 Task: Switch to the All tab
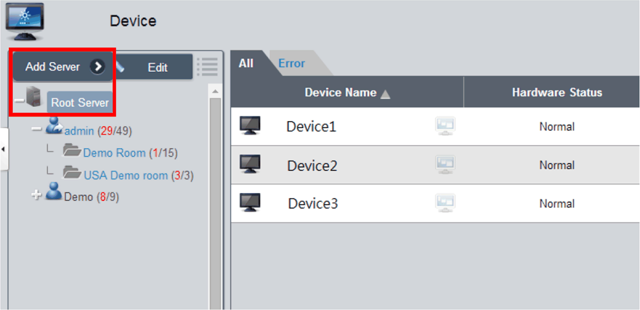click(246, 63)
